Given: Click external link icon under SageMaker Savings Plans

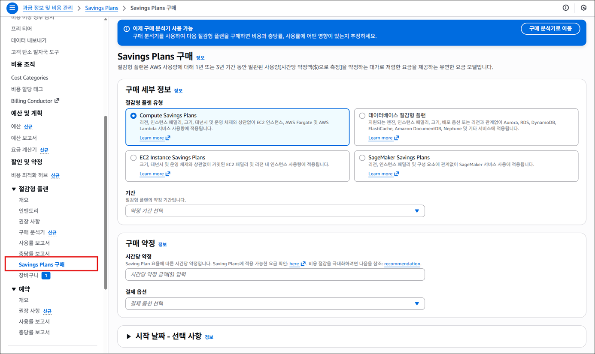Looking at the screenshot, I should [397, 174].
